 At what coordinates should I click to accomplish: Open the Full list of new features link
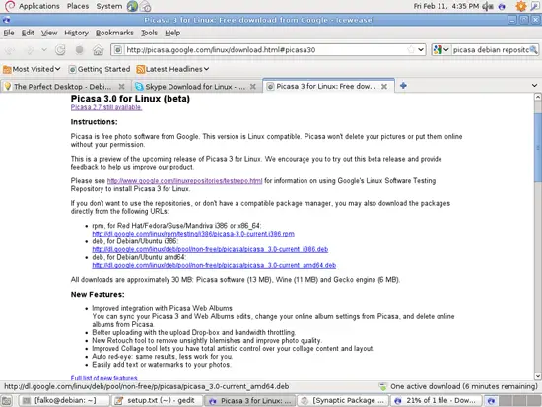[x=104, y=378]
